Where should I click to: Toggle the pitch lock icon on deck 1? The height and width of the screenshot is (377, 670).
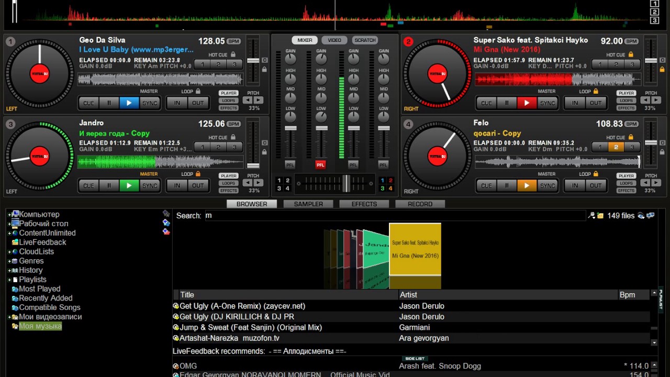click(x=264, y=69)
